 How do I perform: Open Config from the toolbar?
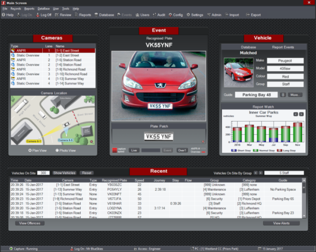(176, 15)
